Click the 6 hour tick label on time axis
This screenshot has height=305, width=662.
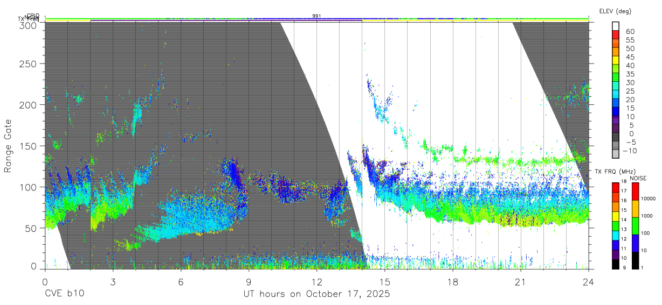[x=181, y=281]
